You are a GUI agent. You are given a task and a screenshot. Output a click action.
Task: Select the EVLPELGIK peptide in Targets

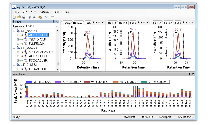click(37, 44)
